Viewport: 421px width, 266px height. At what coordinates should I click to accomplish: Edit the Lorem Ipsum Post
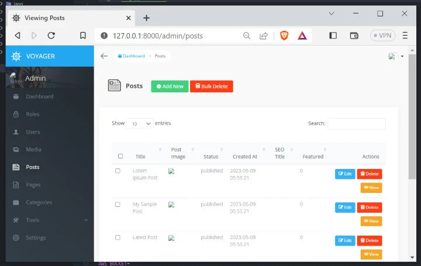click(345, 174)
